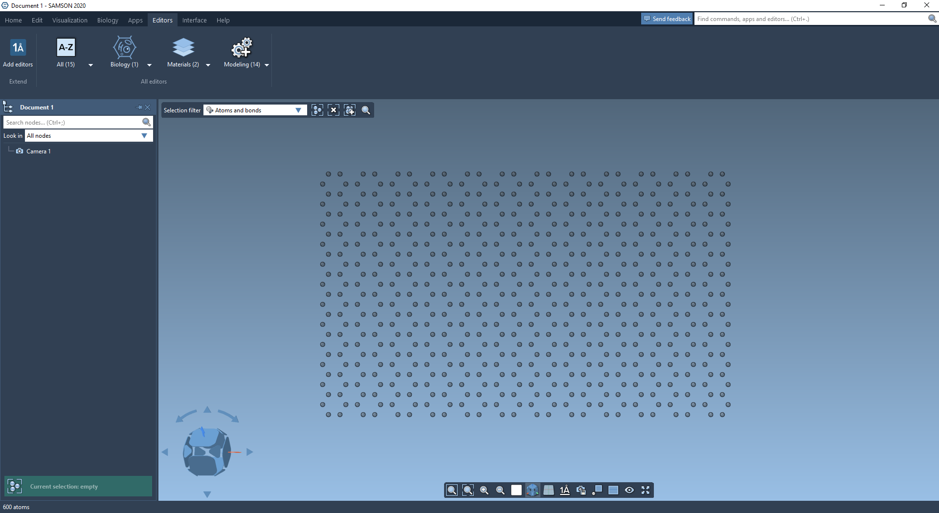Expand the Modeling (14) dropdown arrow
This screenshot has height=513, width=939.
(x=267, y=65)
